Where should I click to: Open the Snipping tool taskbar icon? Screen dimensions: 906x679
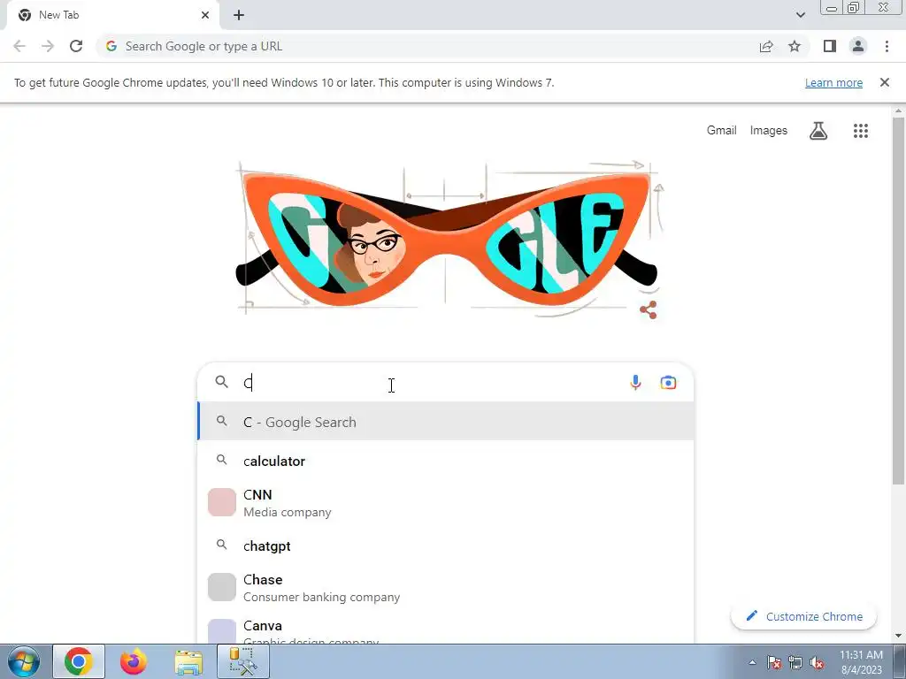point(242,661)
